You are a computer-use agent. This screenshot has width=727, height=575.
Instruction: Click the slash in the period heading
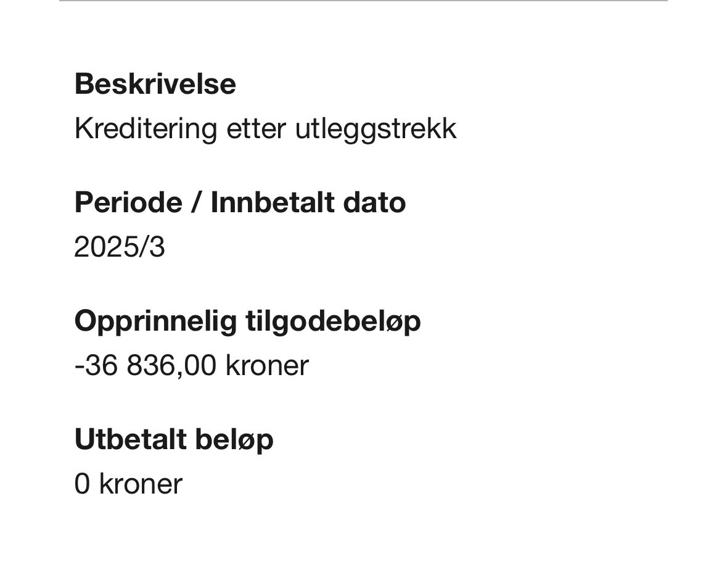point(196,203)
